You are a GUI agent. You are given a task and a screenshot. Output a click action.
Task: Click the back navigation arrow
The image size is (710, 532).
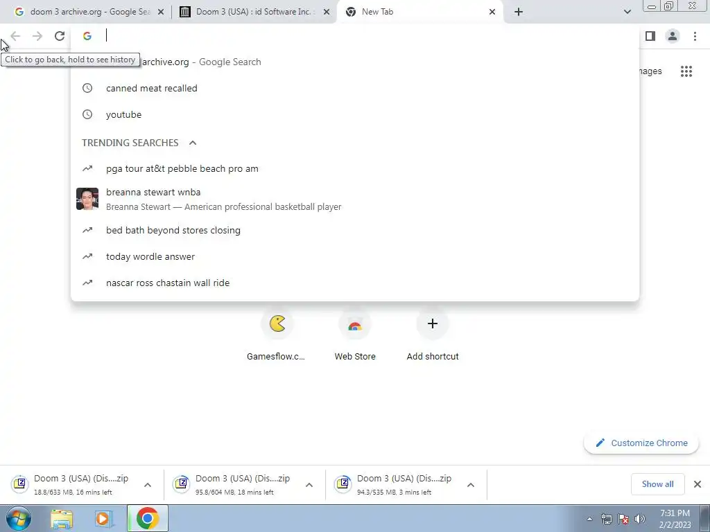(x=15, y=36)
